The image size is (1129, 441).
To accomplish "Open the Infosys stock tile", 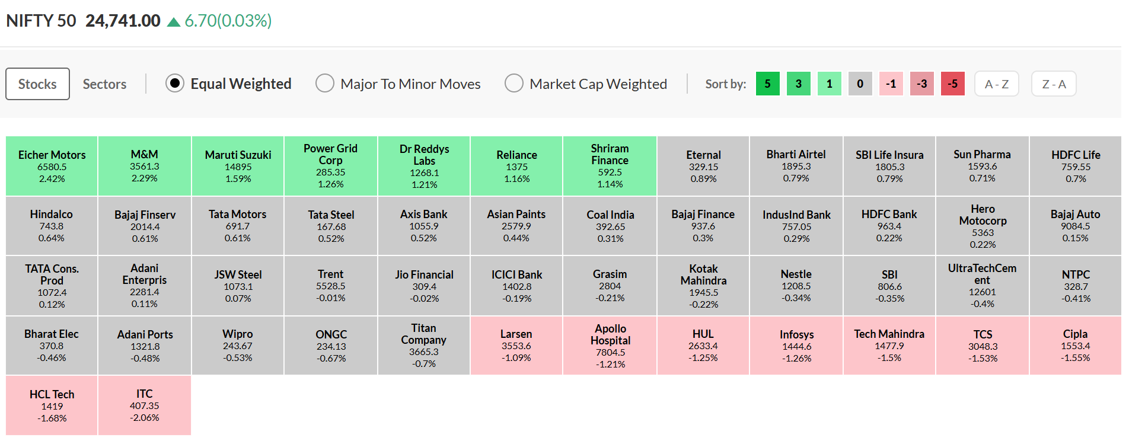I will pos(796,346).
